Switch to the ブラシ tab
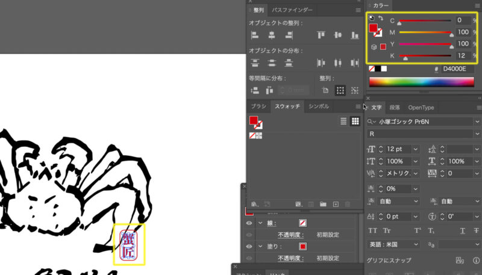Viewport: 482px width, 275px height. pyautogui.click(x=258, y=106)
